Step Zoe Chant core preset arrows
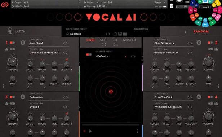This screenshot has height=137, width=222. pyautogui.click(x=65, y=43)
